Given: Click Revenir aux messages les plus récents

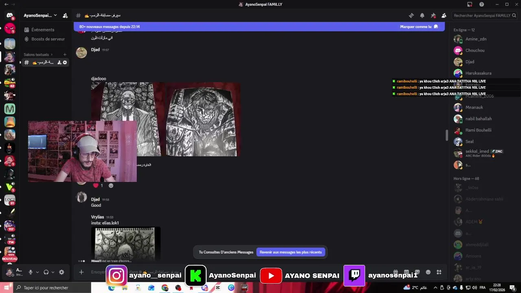Looking at the screenshot, I should point(291,252).
